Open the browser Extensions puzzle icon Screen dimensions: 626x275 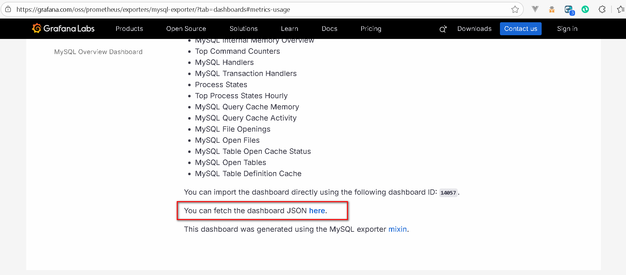pyautogui.click(x=602, y=10)
